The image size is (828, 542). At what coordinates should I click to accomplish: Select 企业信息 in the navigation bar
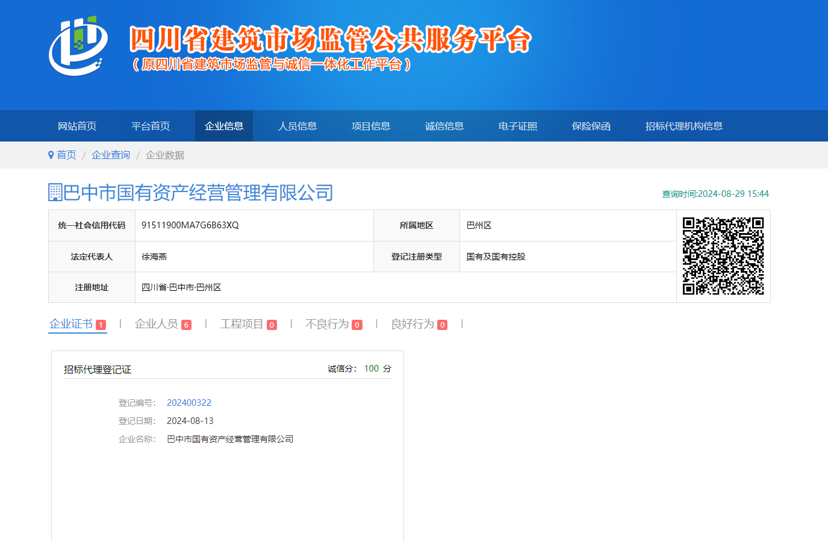click(x=224, y=126)
